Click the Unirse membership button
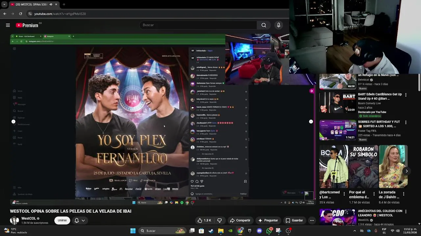The height and width of the screenshot is (236, 421). tap(62, 220)
